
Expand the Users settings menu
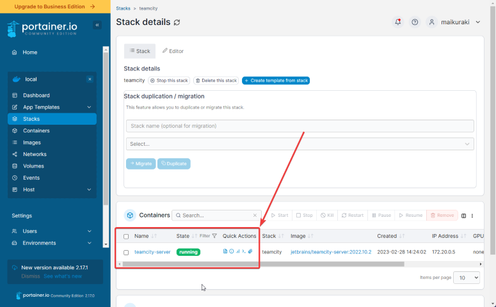pyautogui.click(x=52, y=231)
